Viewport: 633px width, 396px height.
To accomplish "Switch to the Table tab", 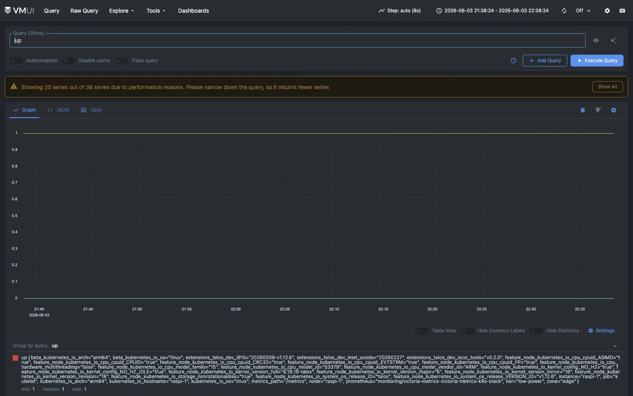I will (x=91, y=110).
